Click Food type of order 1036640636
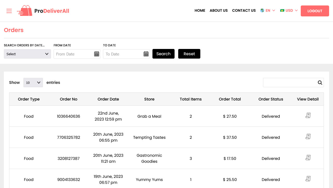This screenshot has width=333, height=188. click(29, 116)
